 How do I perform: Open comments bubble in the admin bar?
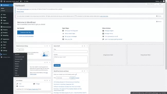(x=21, y=1)
